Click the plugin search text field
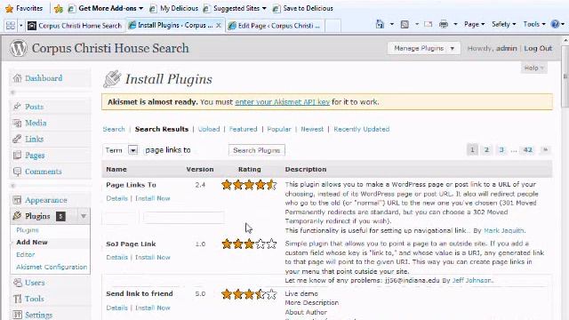The image size is (569, 320). tap(184, 150)
